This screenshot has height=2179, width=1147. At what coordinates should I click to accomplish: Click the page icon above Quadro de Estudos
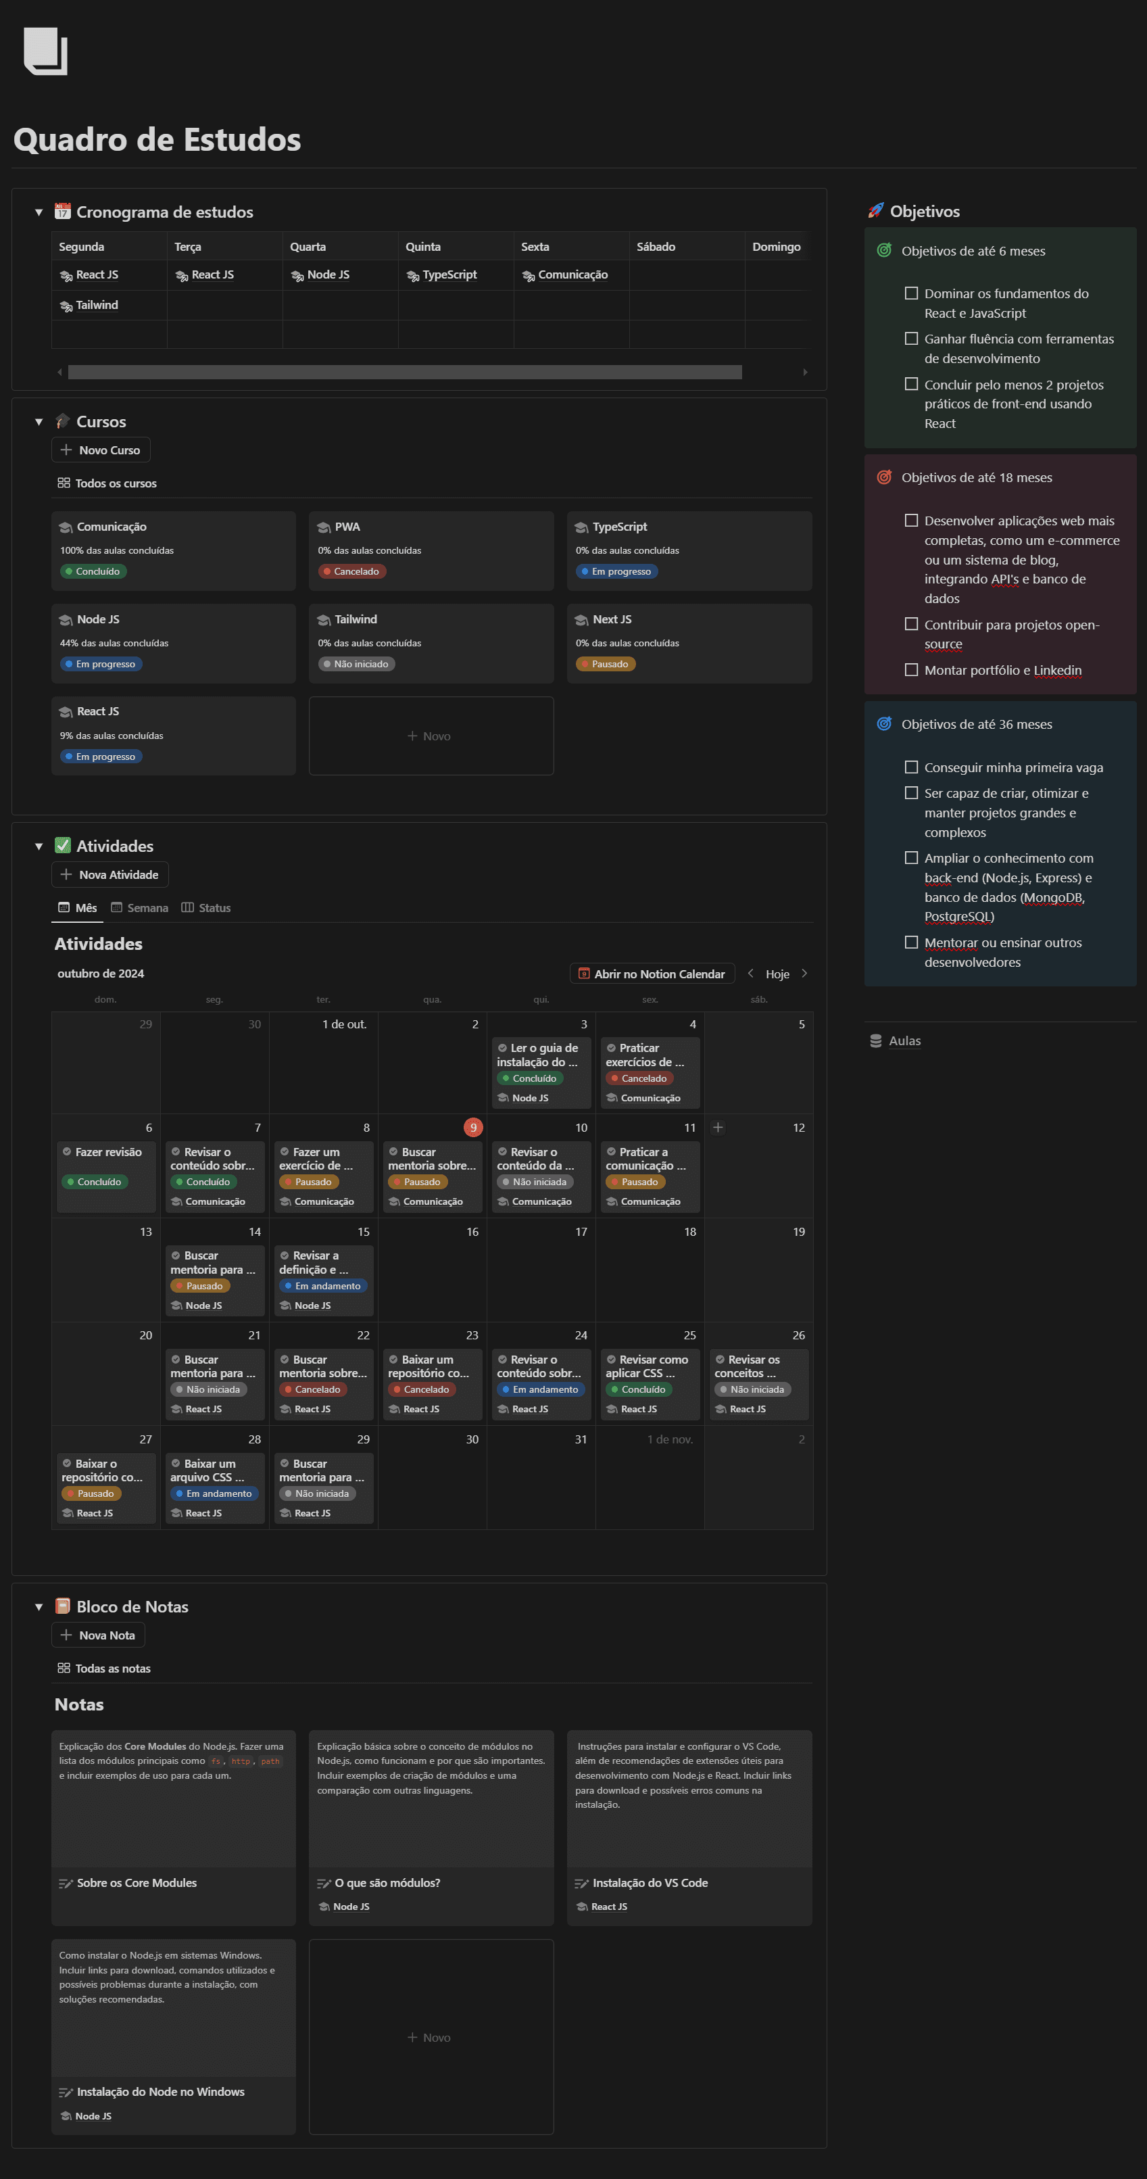(46, 51)
